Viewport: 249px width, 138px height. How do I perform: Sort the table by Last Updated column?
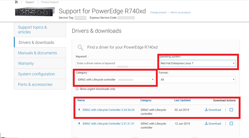[x=182, y=100]
